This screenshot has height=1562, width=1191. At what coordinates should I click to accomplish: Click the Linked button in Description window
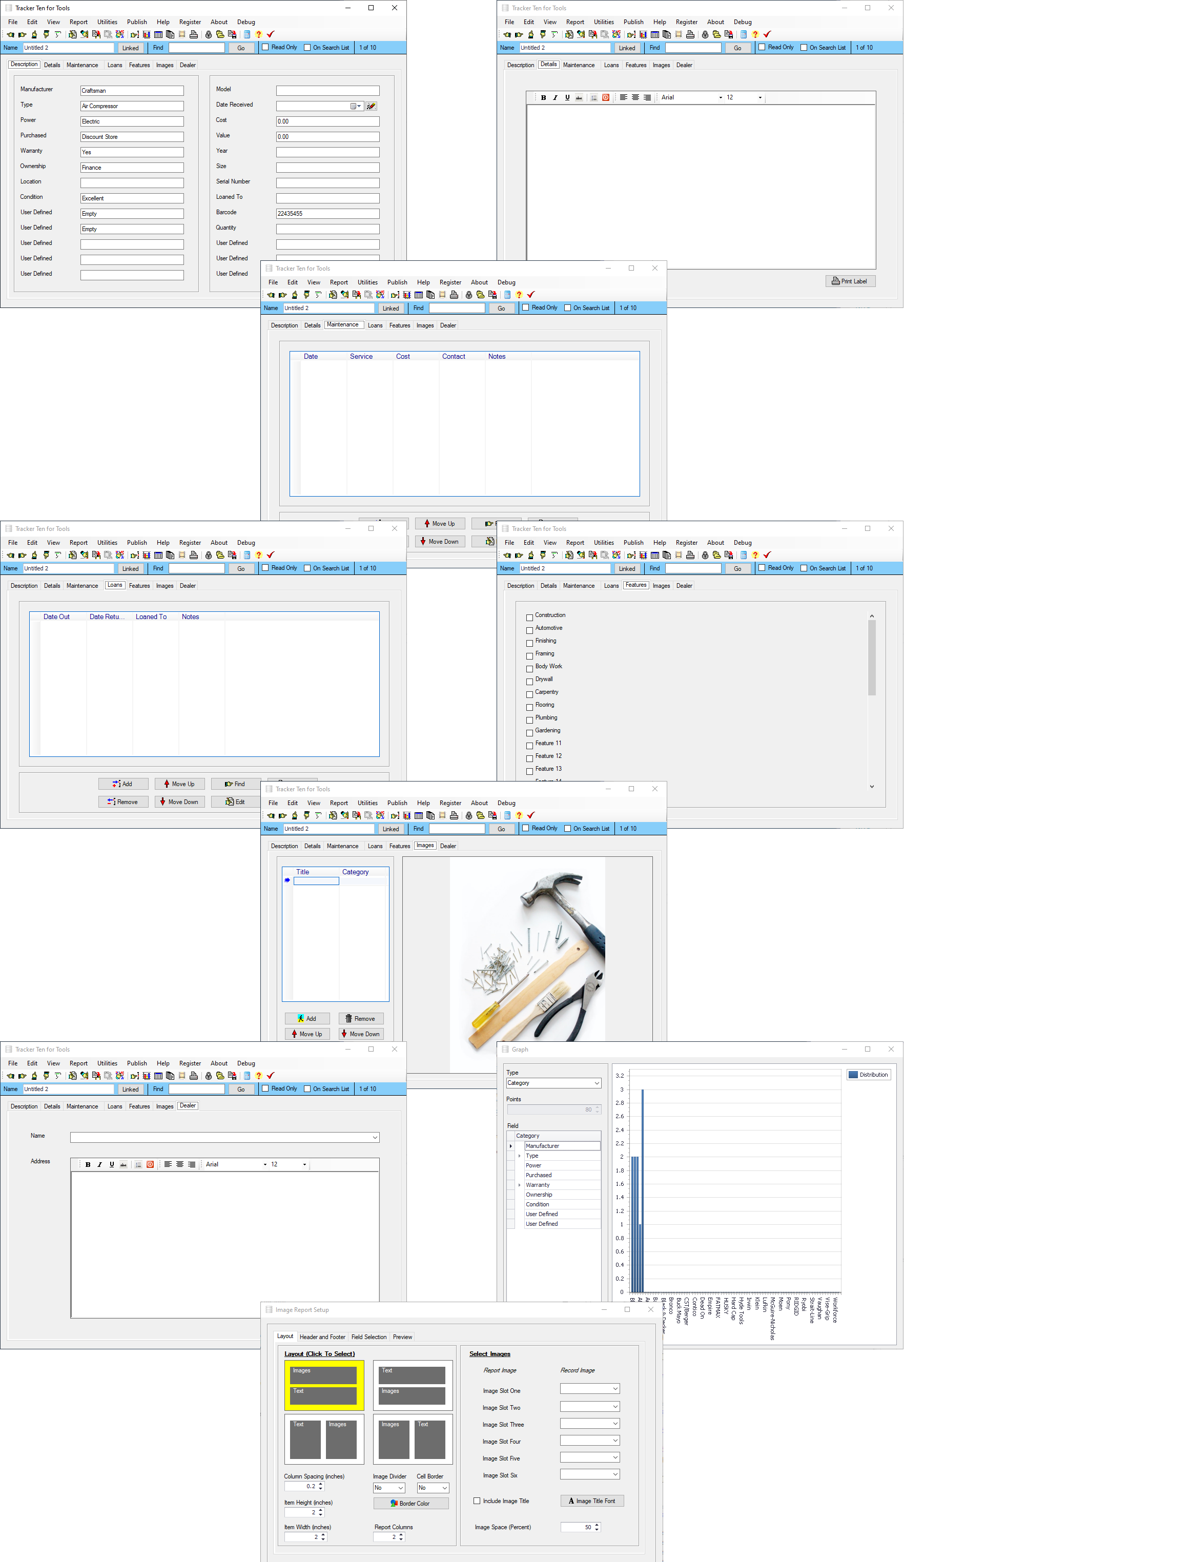click(131, 48)
